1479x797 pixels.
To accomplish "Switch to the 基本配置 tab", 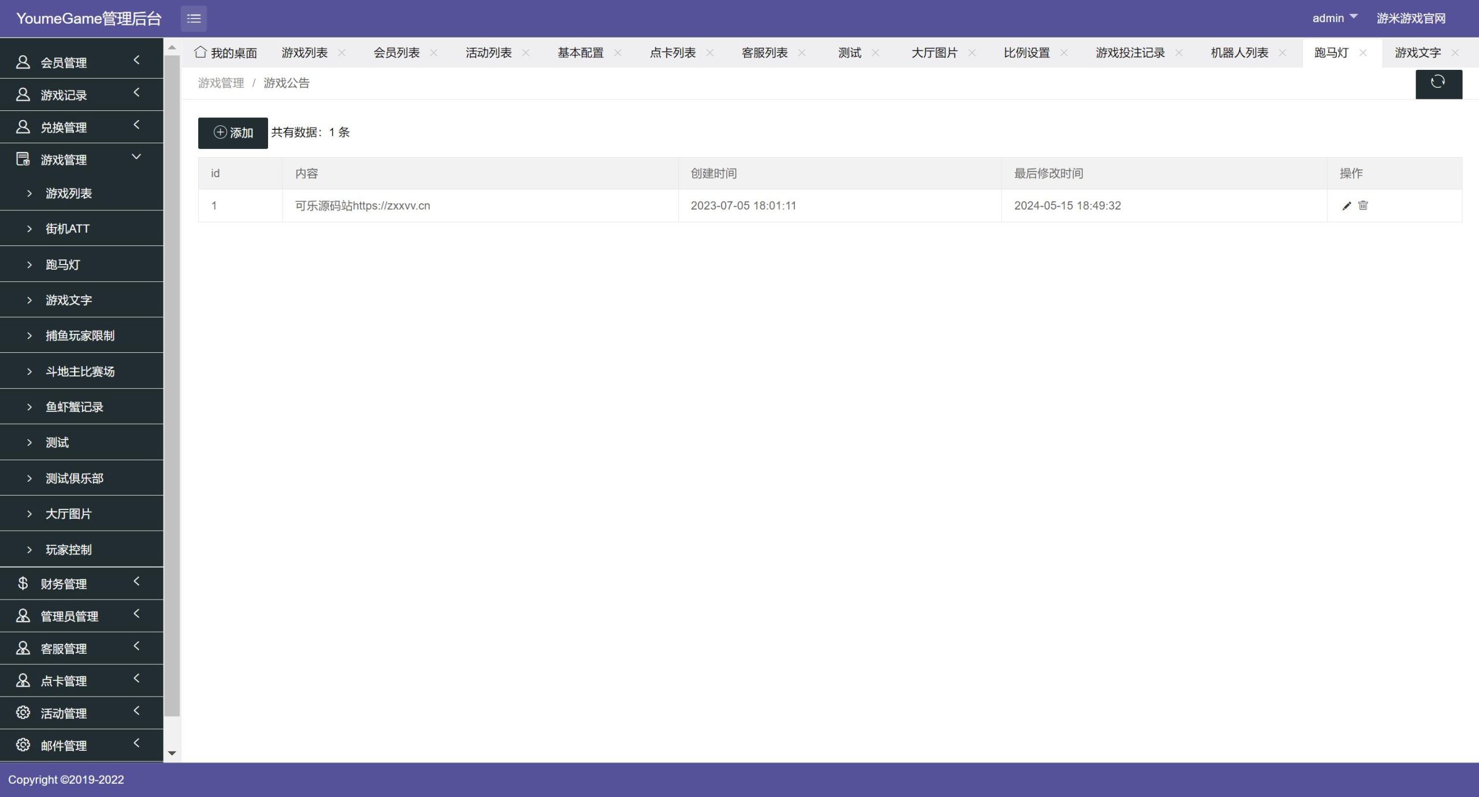I will click(580, 53).
